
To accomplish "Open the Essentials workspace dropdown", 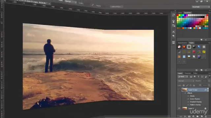I will 201,7.
